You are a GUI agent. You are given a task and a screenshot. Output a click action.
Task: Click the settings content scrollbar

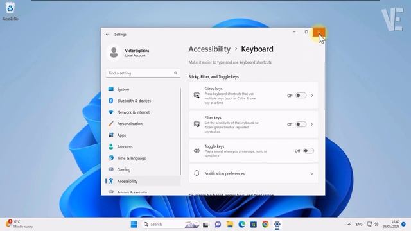324,87
